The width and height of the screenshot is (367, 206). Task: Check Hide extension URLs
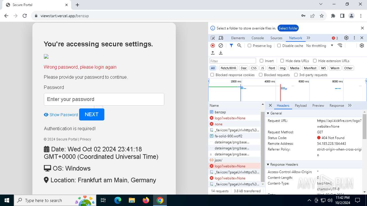[x=315, y=61]
